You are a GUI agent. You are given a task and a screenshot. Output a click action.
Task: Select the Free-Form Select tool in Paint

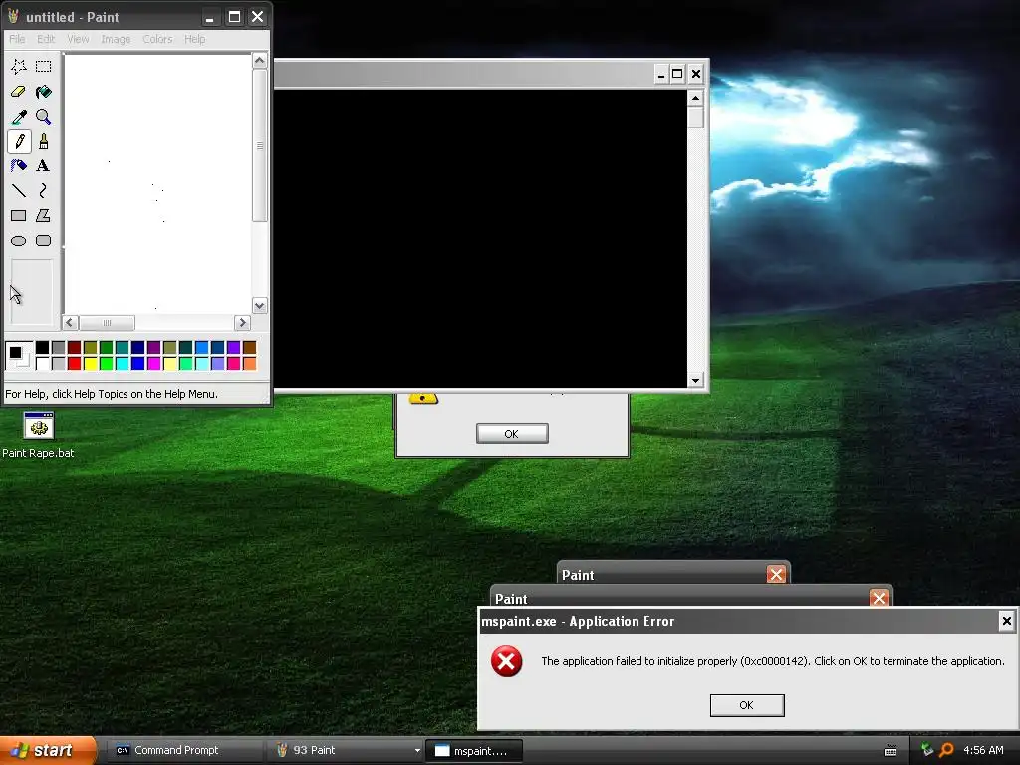[18, 67]
